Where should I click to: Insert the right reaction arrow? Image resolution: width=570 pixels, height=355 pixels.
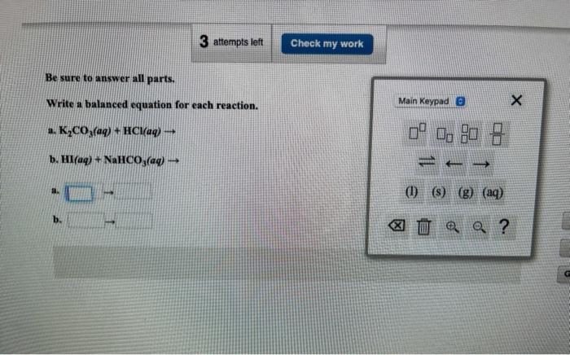[x=481, y=164]
